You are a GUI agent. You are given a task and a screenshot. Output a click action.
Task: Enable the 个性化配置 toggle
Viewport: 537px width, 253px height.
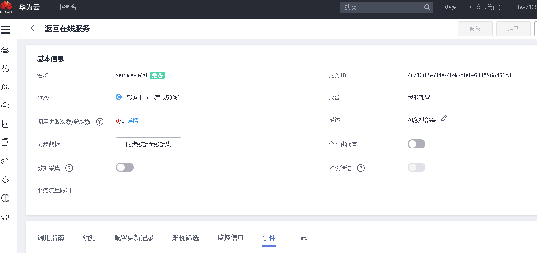[417, 144]
